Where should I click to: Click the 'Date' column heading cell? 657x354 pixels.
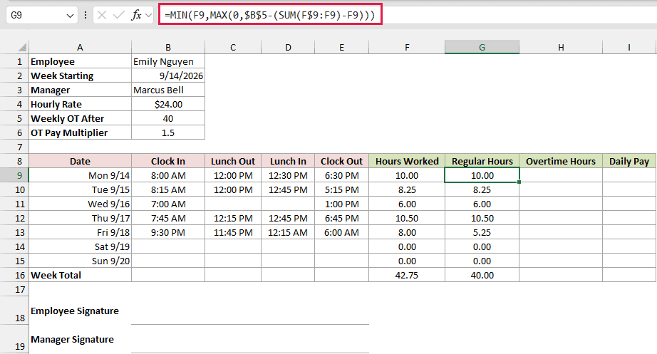point(80,161)
